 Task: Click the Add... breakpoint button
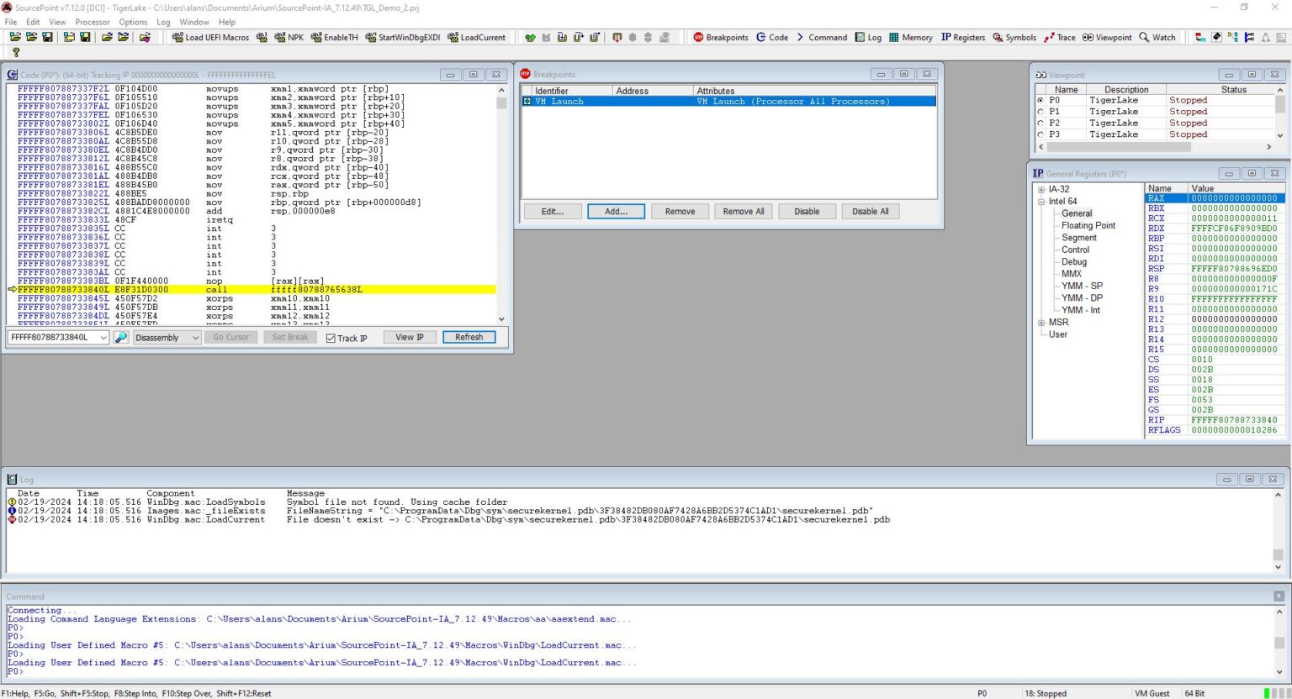(616, 212)
